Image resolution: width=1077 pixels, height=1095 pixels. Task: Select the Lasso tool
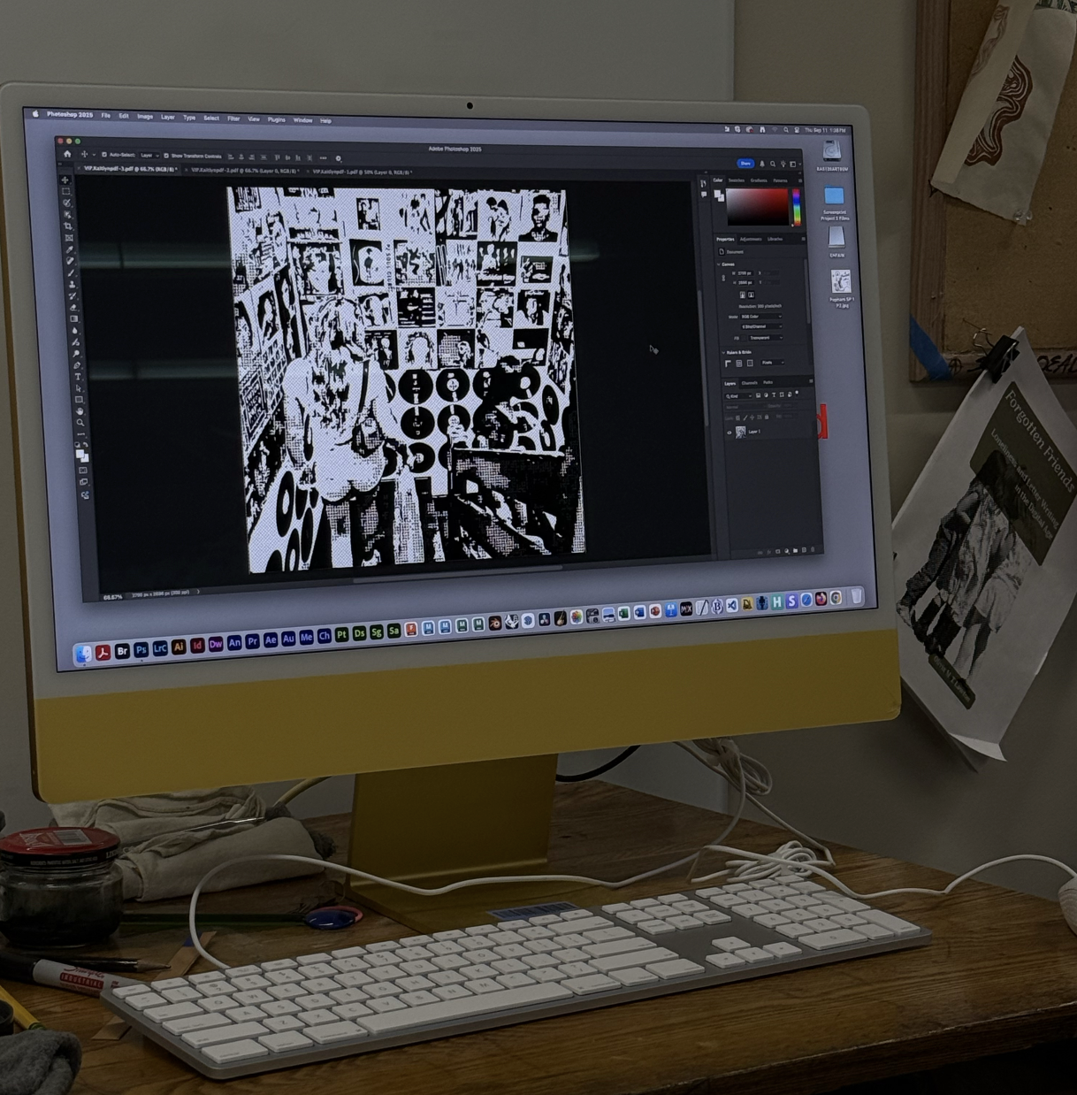tap(66, 203)
